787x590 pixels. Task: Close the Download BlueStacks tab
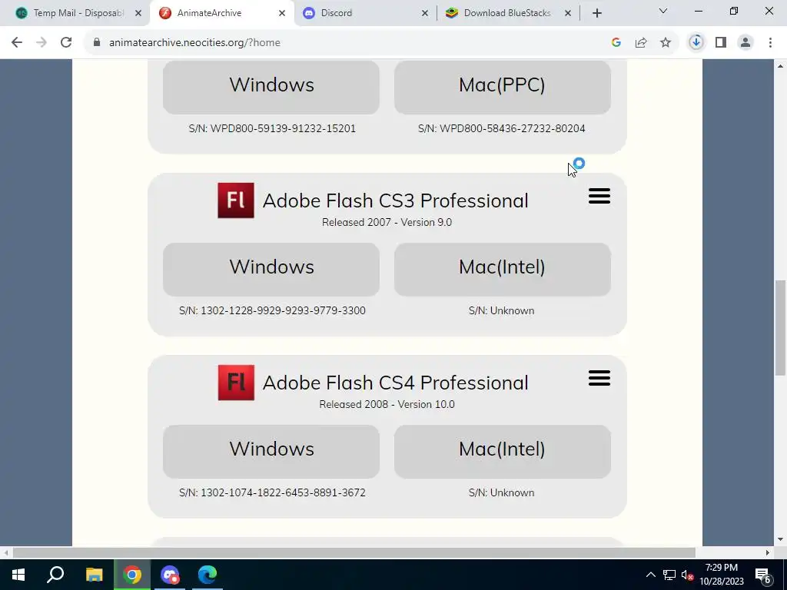[568, 13]
